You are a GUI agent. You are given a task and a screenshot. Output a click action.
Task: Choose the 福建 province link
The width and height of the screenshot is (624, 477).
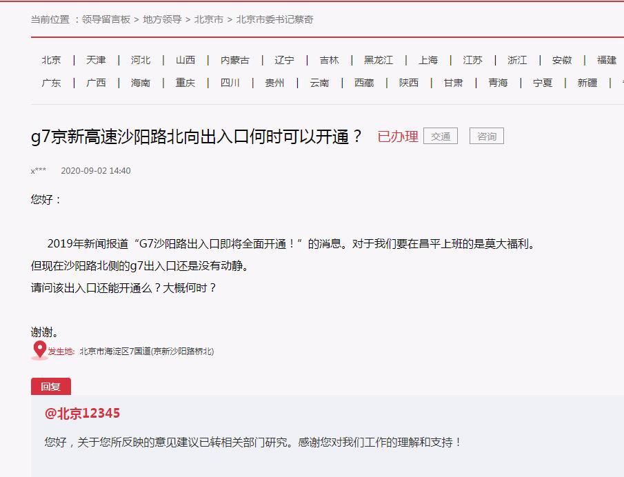[607, 60]
